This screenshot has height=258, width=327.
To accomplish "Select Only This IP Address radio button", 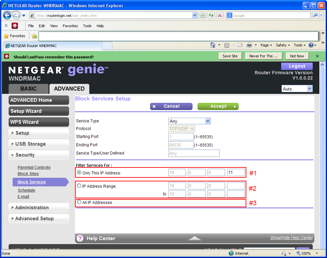I will (79, 172).
